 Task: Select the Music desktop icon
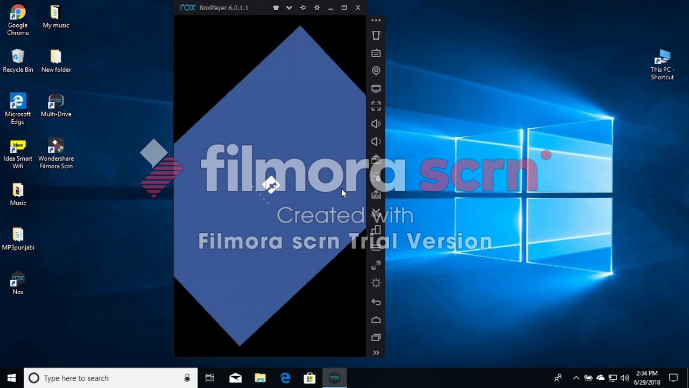18,195
